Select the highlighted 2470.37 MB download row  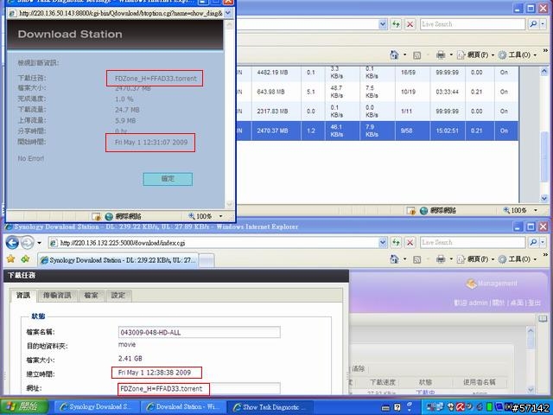pyautogui.click(x=378, y=131)
